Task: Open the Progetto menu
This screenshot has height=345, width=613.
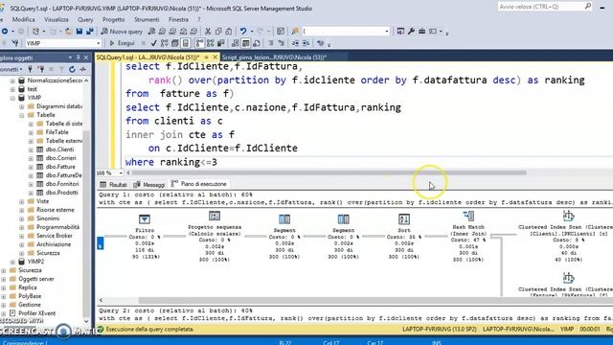Action: click(x=113, y=19)
